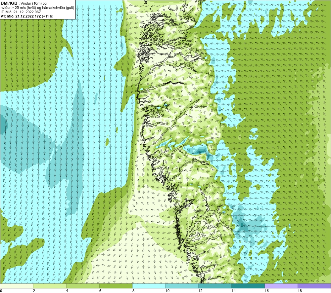
Task: Click the purple swatch above 18 m/s
Action: [x=314, y=286]
